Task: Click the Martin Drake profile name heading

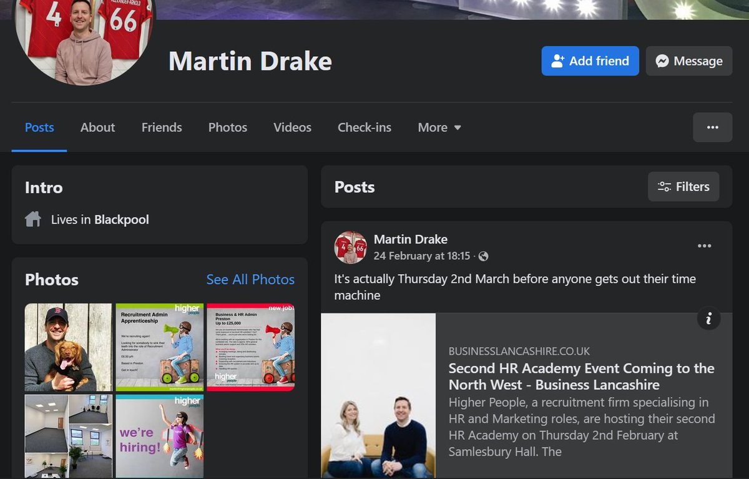Action: point(250,61)
